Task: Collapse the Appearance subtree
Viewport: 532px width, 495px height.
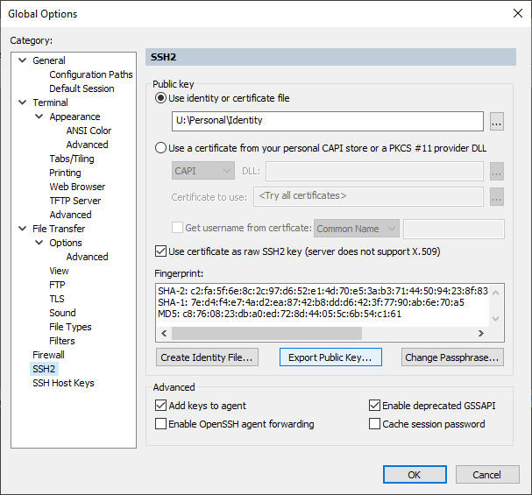Action: point(39,117)
